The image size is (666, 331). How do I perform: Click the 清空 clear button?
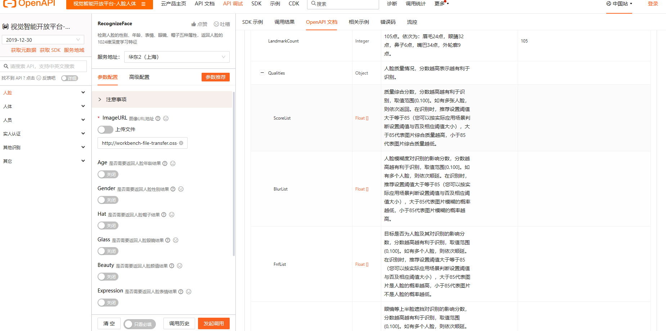coord(109,323)
